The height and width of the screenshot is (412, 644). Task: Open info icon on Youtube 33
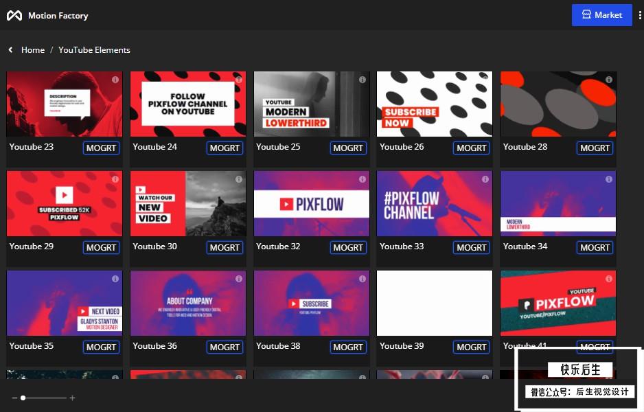pos(485,179)
